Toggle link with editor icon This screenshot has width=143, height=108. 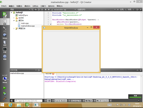[x=36, y=9]
